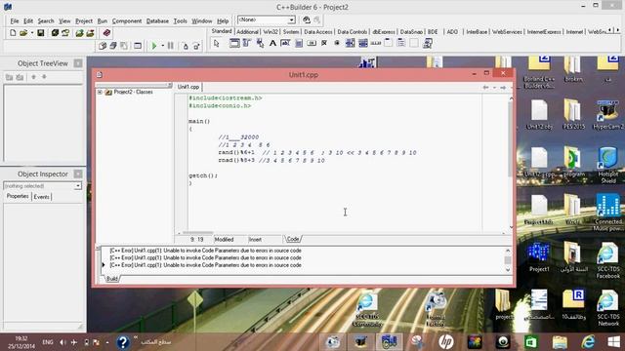Select the PopupMenu component in palette
The height and width of the screenshot is (351, 625).
tap(260, 43)
